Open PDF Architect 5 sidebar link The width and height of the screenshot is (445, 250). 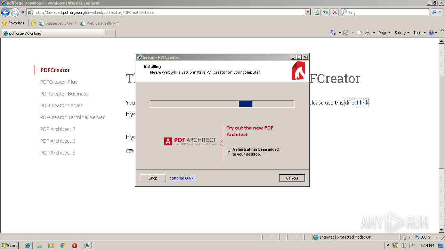coord(58,153)
